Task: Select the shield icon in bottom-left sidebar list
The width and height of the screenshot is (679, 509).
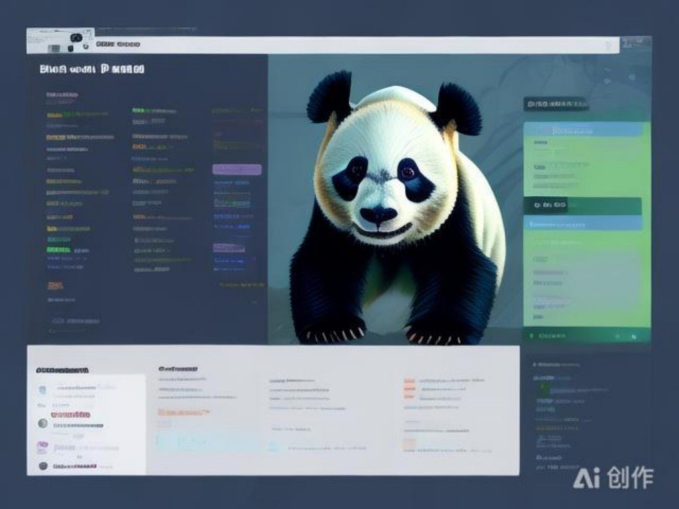Action: 43,390
